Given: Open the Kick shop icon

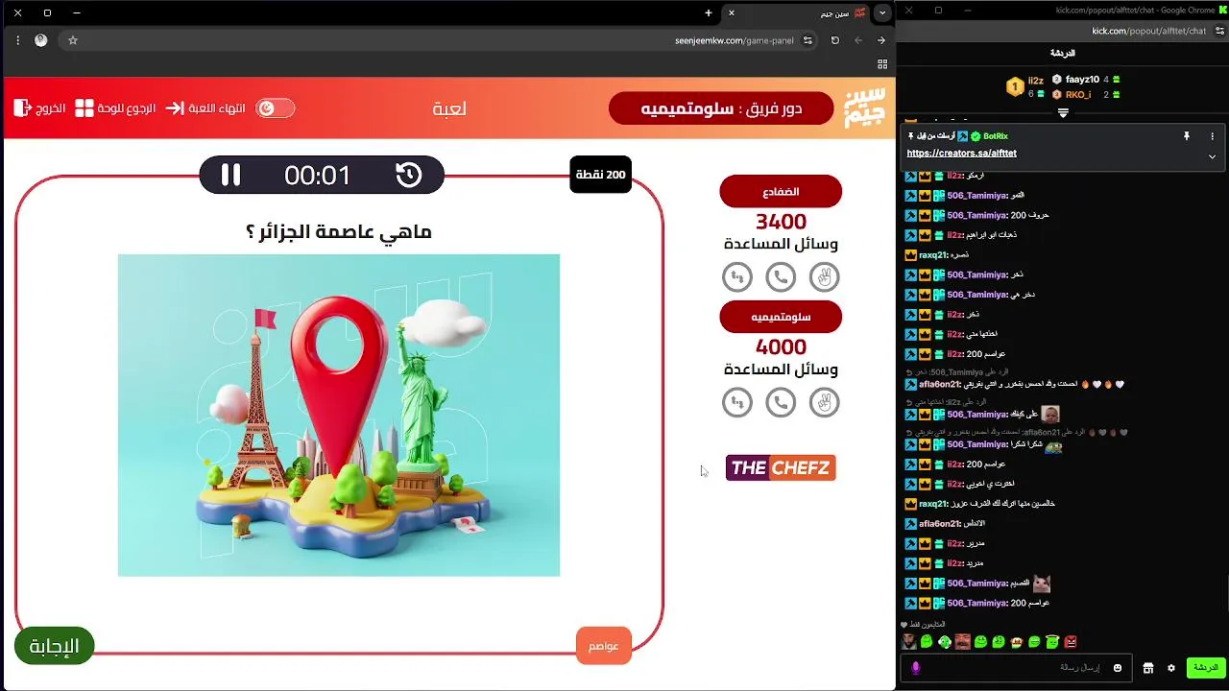Looking at the screenshot, I should (x=1147, y=668).
